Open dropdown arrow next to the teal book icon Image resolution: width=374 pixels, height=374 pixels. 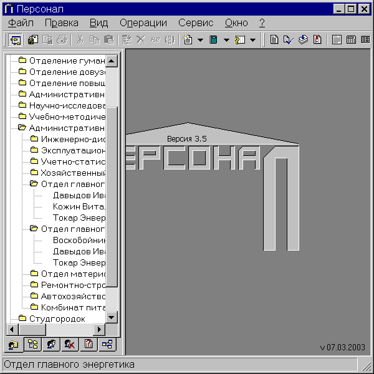tap(226, 40)
